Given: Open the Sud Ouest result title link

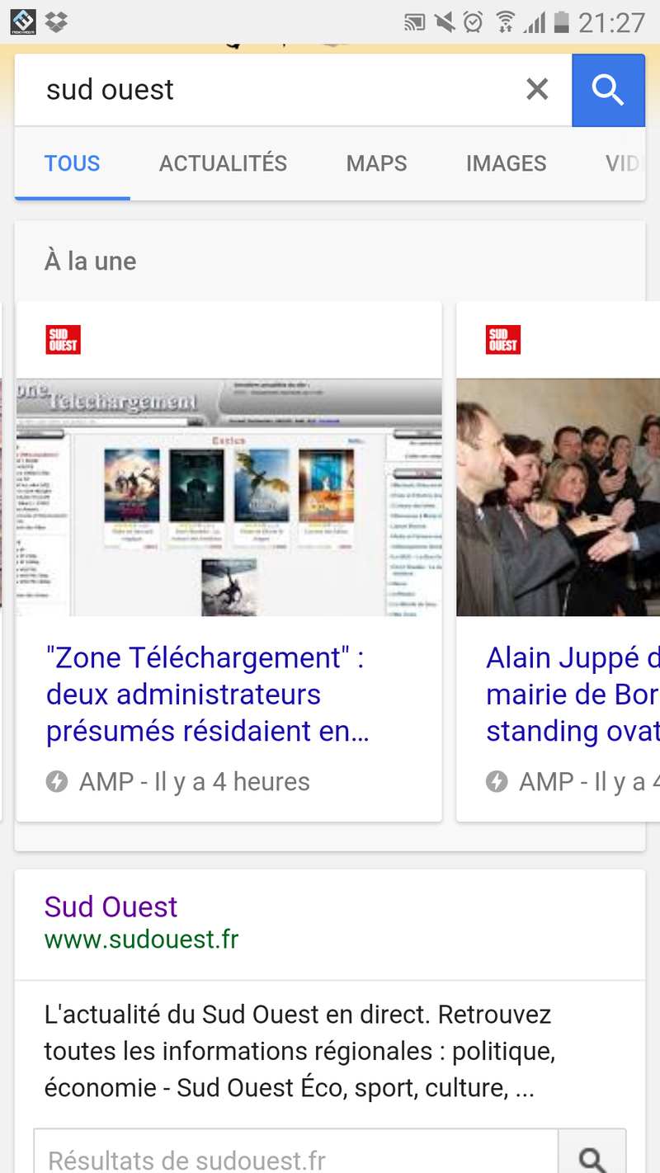Looking at the screenshot, I should [x=111, y=907].
